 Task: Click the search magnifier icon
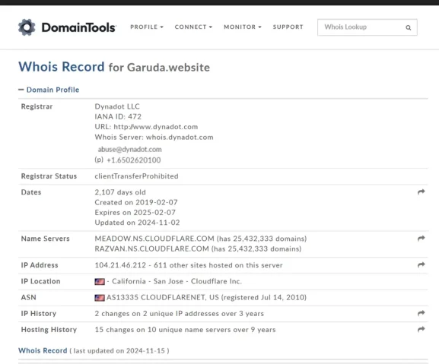coord(409,27)
